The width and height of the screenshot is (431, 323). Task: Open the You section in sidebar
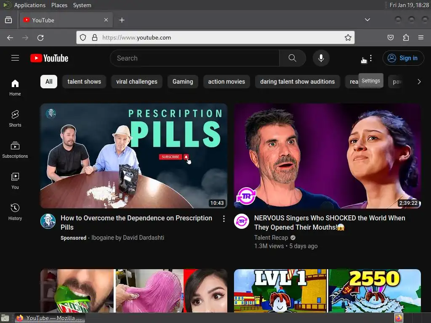coord(15,181)
